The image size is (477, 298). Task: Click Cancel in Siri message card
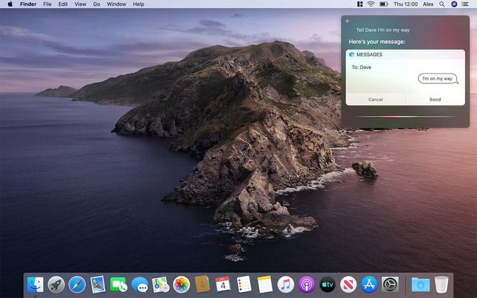click(376, 99)
